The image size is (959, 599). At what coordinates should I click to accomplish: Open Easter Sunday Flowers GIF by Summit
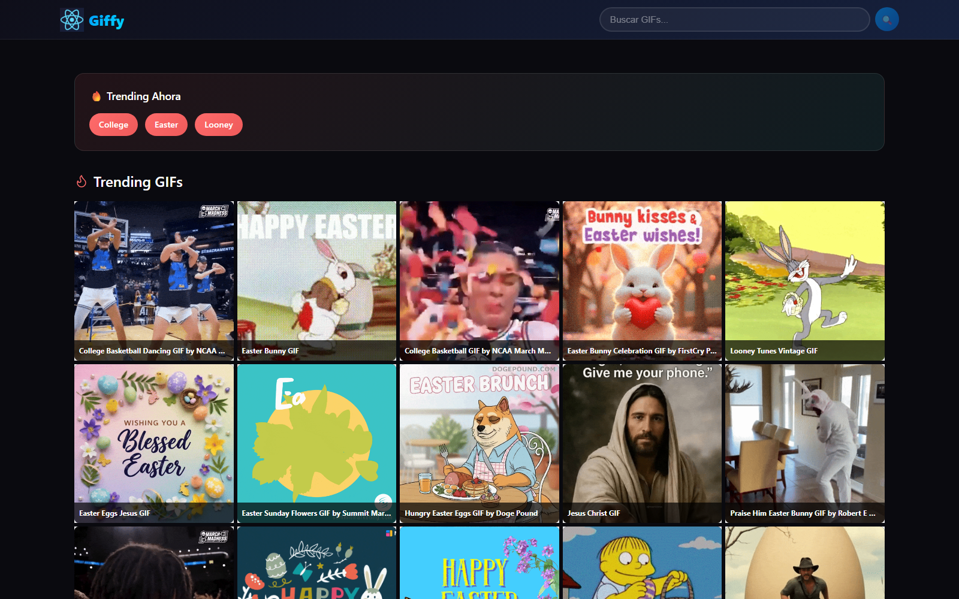pos(316,443)
